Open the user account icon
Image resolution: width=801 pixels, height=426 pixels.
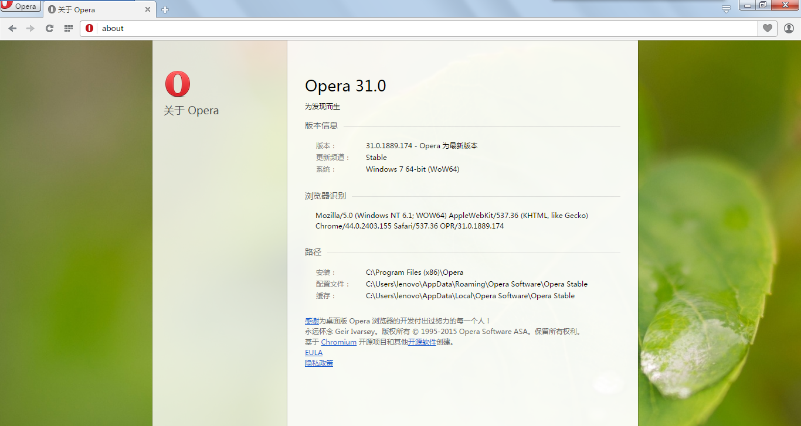pos(789,28)
